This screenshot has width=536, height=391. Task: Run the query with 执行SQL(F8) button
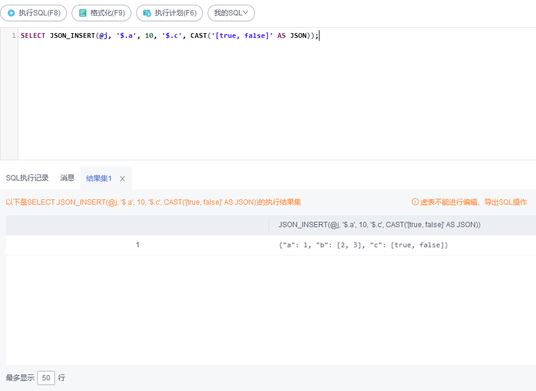34,13
